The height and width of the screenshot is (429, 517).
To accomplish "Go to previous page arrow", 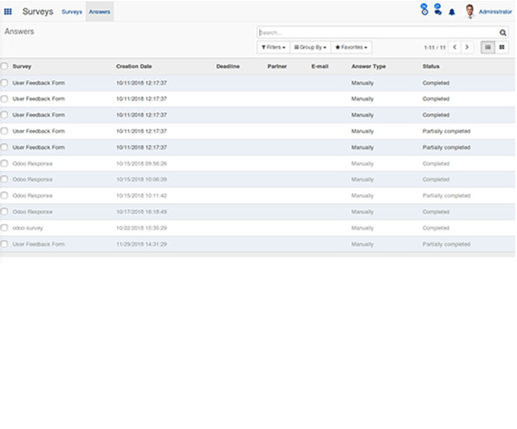I will click(455, 47).
